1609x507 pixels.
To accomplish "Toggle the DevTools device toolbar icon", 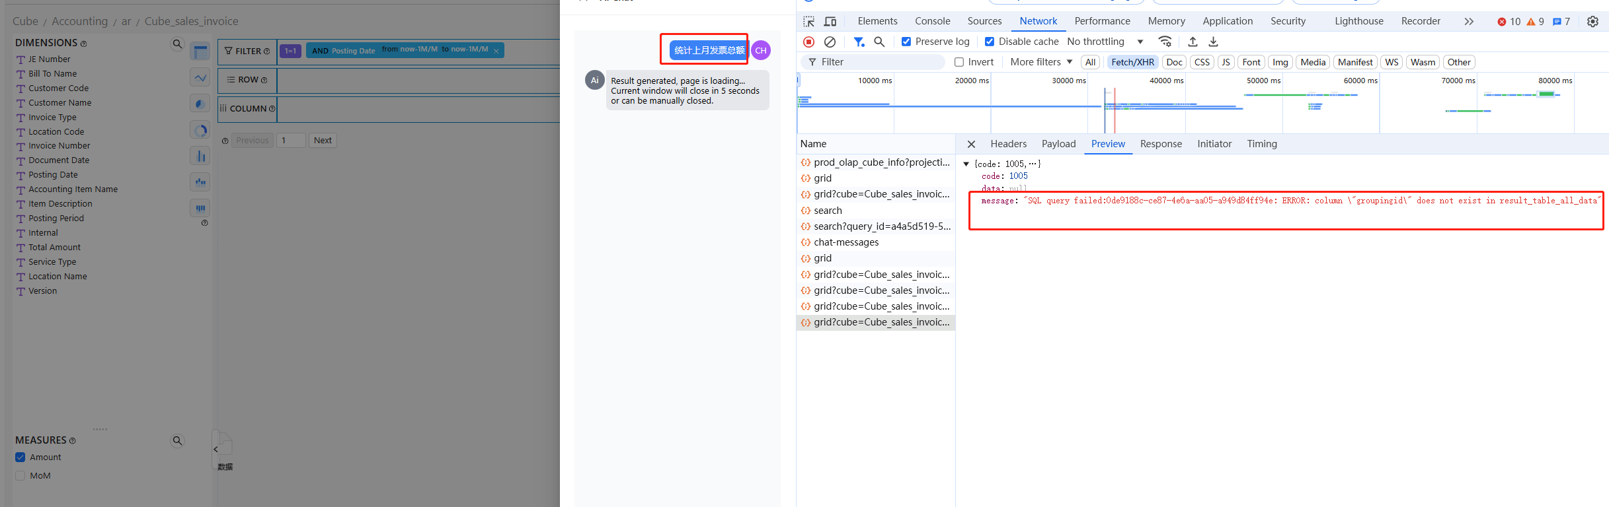I will point(830,21).
